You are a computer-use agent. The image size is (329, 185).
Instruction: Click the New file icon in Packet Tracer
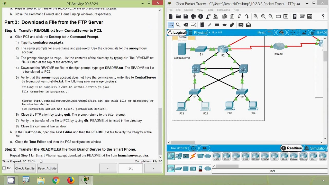171,16
